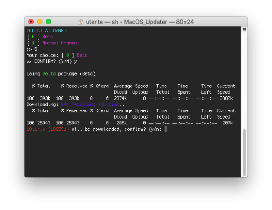
Task: Click the first '25943' total value
Action: [44, 123]
